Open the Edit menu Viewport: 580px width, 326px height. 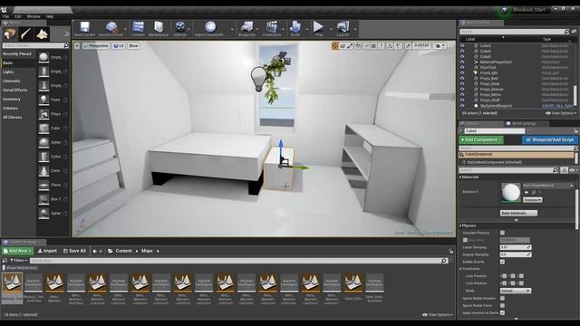[x=18, y=16]
